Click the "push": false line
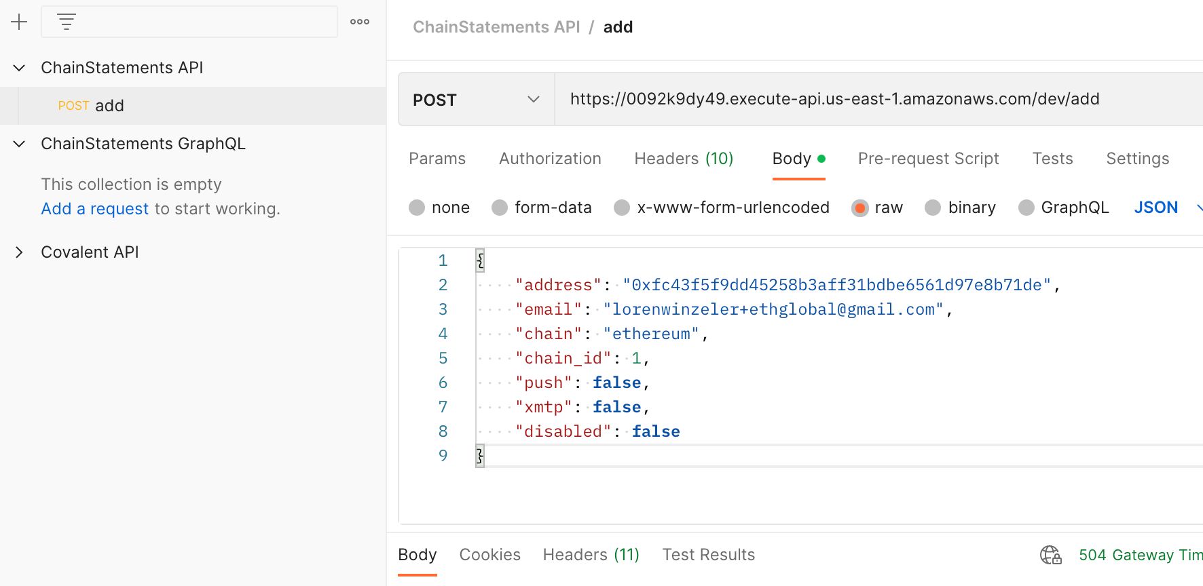 582,383
